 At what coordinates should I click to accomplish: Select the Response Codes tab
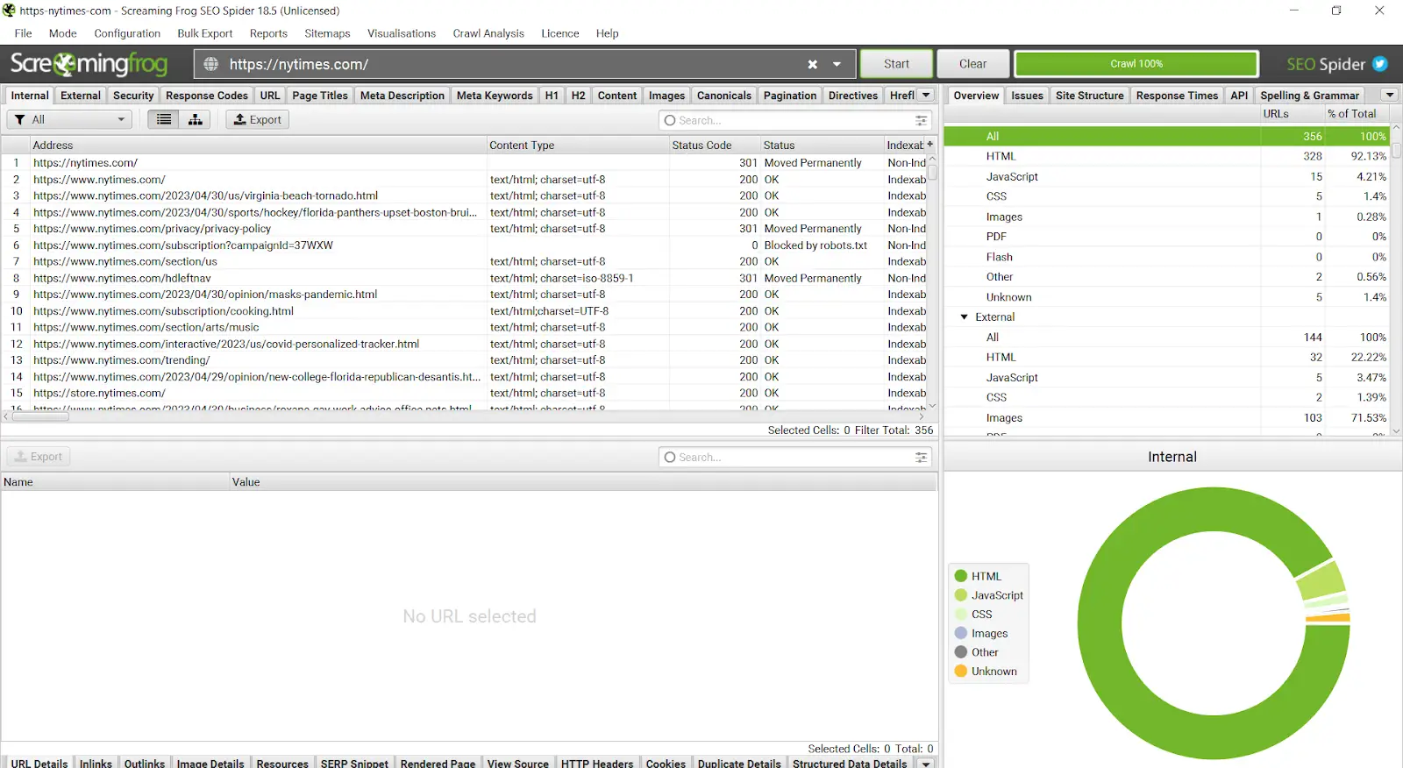point(207,96)
